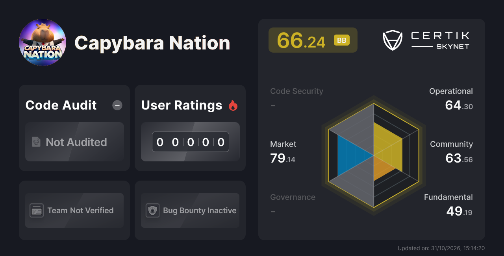This screenshot has height=256, width=504.
Task: Open the Team Not Verified badge
Action: (x=74, y=210)
